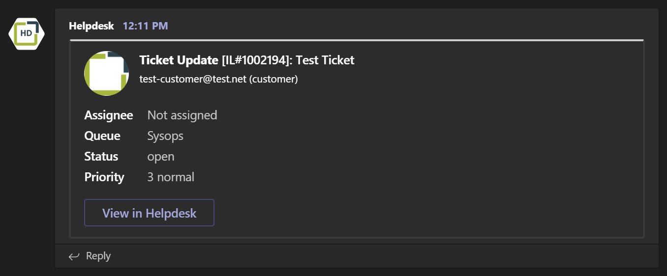The height and width of the screenshot is (276, 667).
Task: Click the Not assigned value
Action: [x=182, y=115]
